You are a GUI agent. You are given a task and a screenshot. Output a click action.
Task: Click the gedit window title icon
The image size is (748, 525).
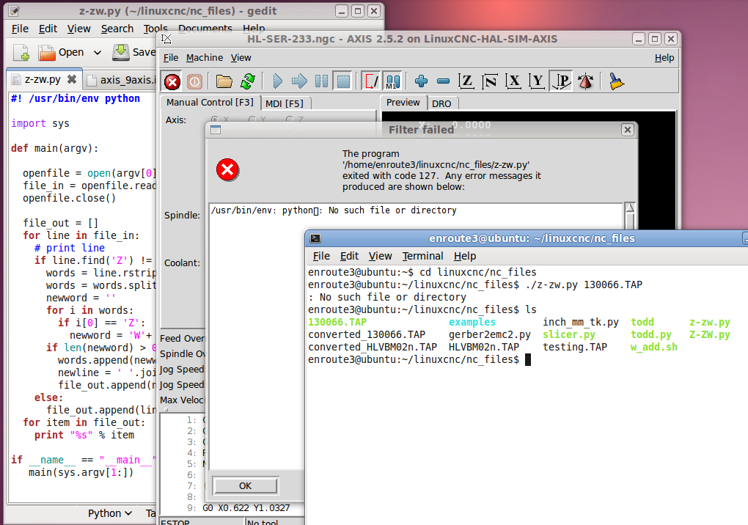[15, 11]
